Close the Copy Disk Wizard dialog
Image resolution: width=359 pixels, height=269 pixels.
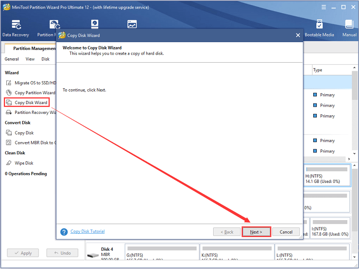coord(298,35)
